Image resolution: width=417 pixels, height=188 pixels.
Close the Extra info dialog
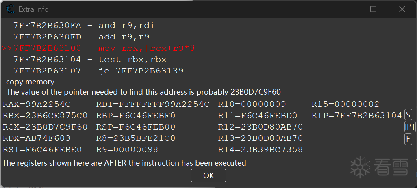click(402, 9)
